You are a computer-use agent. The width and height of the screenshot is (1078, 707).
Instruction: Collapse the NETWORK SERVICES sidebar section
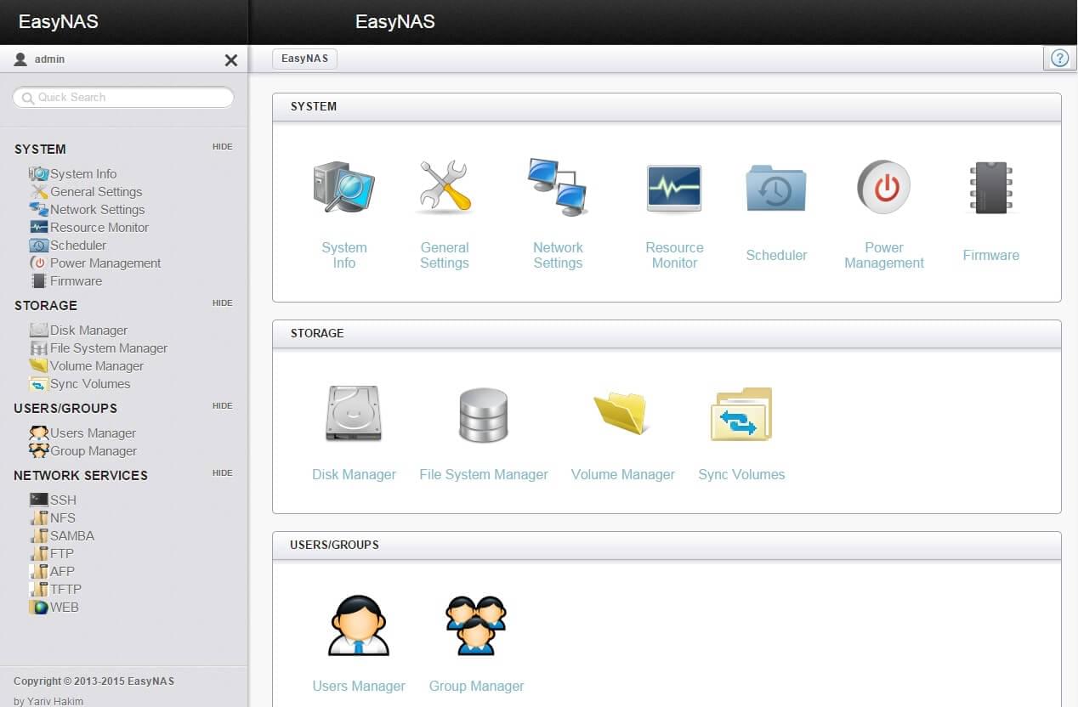click(x=222, y=473)
